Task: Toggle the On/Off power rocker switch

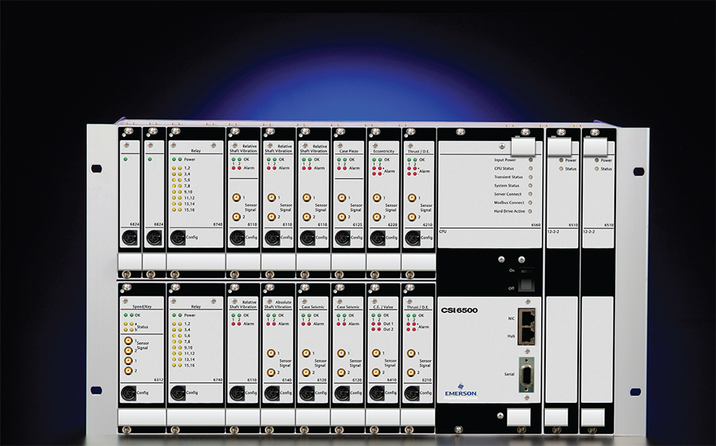Action: [527, 279]
